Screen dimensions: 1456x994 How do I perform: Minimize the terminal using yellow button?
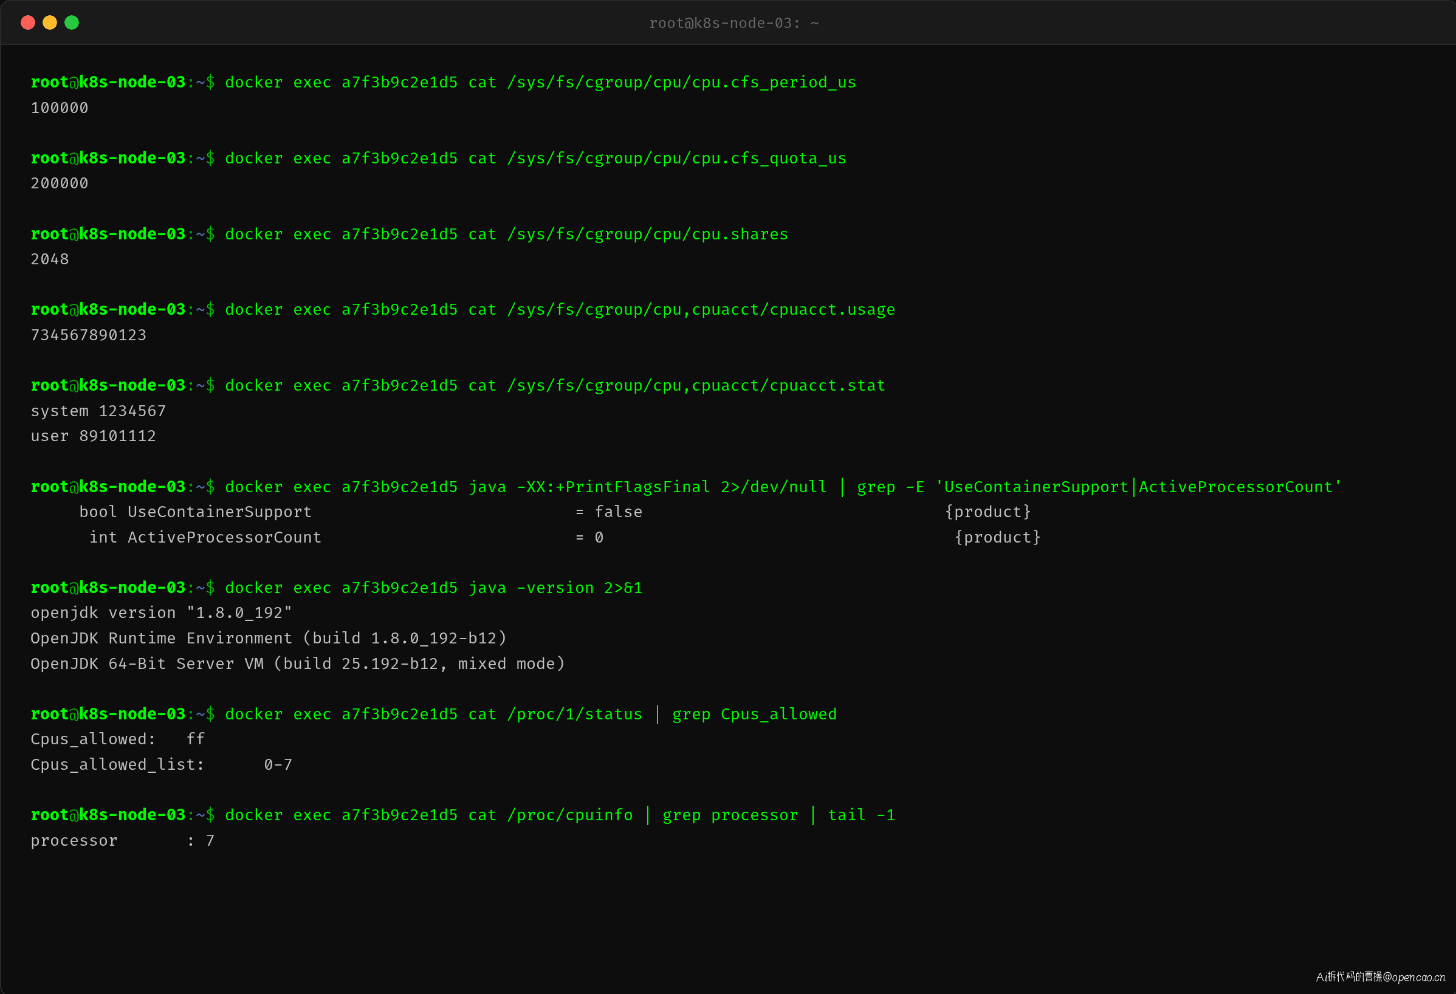(x=50, y=23)
